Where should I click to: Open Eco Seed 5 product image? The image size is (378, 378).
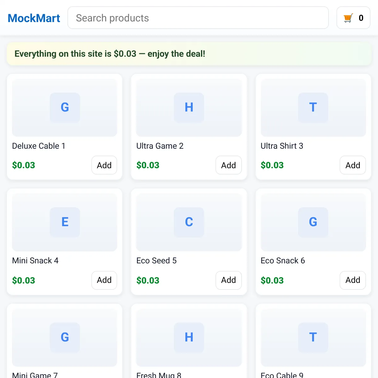click(x=189, y=222)
